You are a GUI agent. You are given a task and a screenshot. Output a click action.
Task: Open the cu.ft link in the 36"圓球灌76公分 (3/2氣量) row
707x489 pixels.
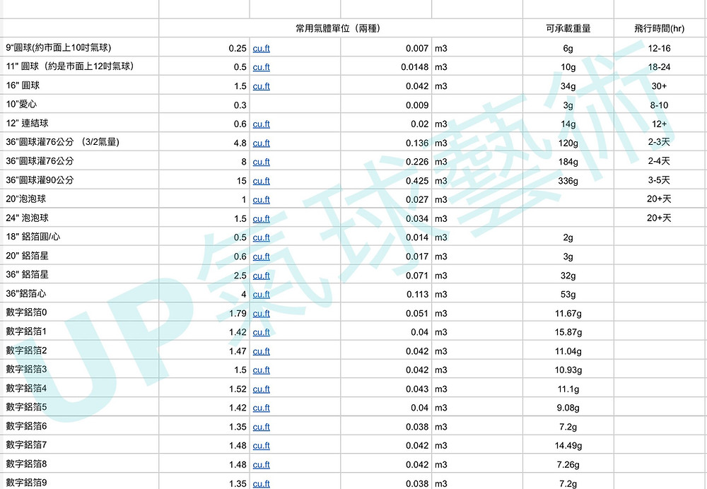pyautogui.click(x=261, y=143)
